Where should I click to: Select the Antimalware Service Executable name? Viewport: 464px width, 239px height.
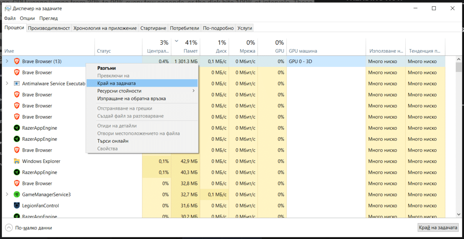pos(53,84)
